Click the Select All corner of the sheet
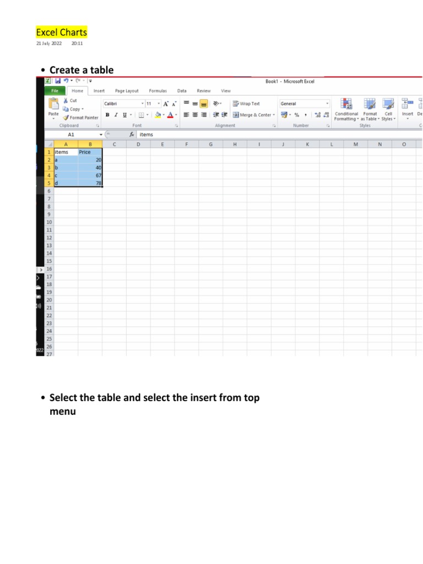The width and height of the screenshot is (423, 564). (49, 144)
